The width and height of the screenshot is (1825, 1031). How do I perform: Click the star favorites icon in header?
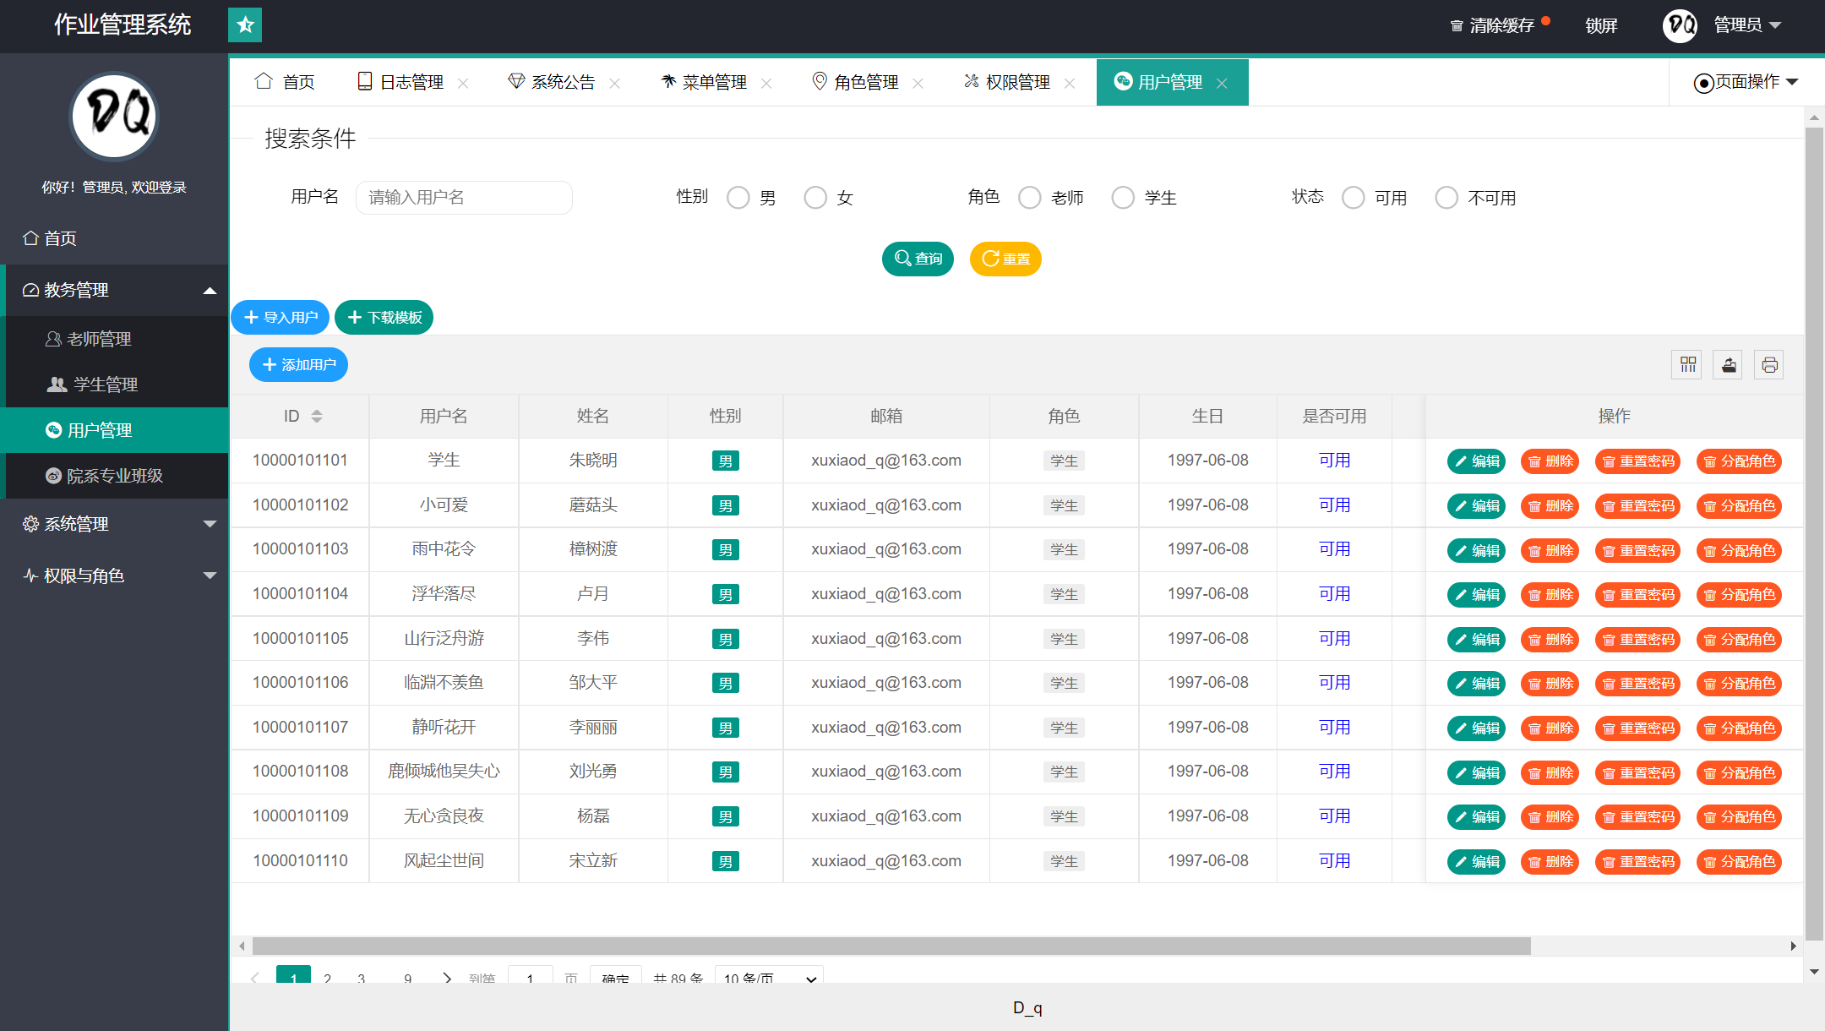point(245,25)
